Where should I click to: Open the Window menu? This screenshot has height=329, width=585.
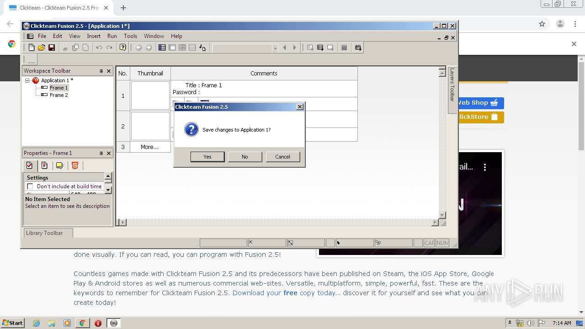click(x=154, y=36)
